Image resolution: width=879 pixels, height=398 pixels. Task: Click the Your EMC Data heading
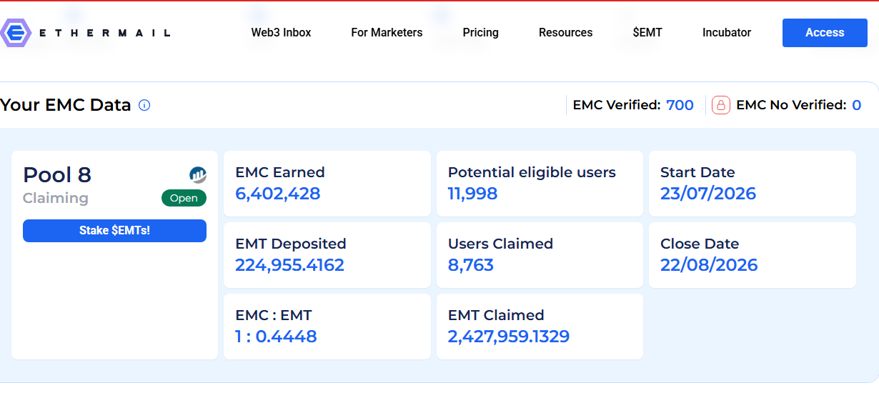[66, 106]
